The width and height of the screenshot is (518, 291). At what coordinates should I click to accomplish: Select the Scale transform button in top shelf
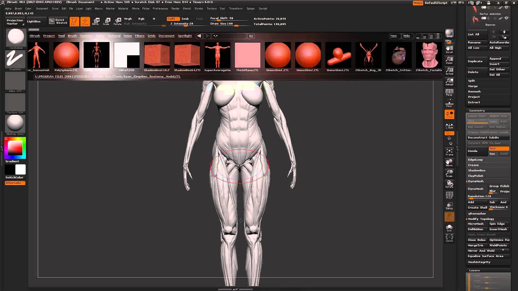pyautogui.click(x=107, y=21)
